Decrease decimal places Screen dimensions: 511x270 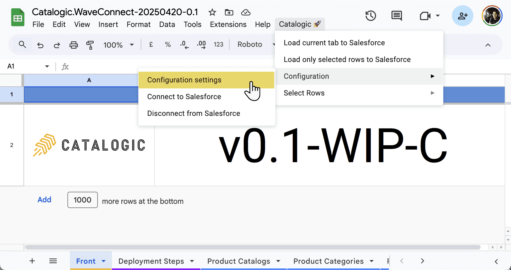click(184, 45)
